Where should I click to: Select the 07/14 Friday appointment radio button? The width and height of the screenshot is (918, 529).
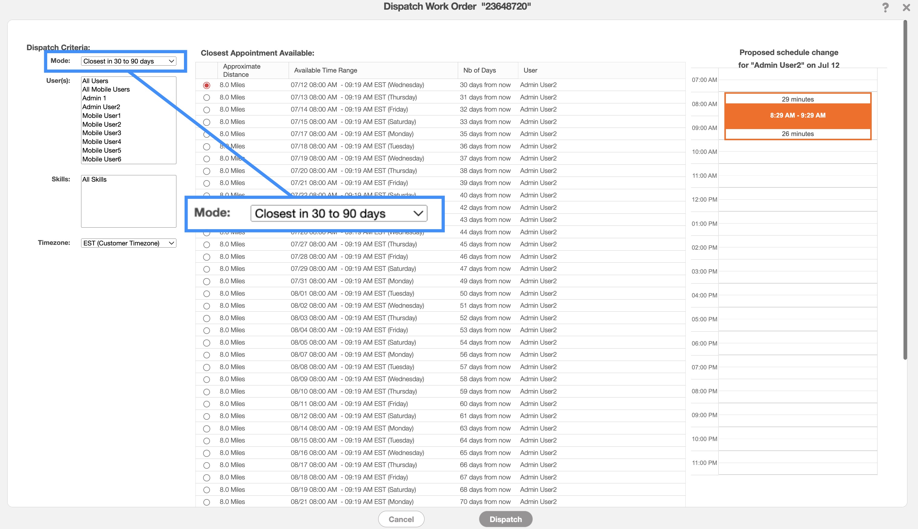pyautogui.click(x=206, y=110)
